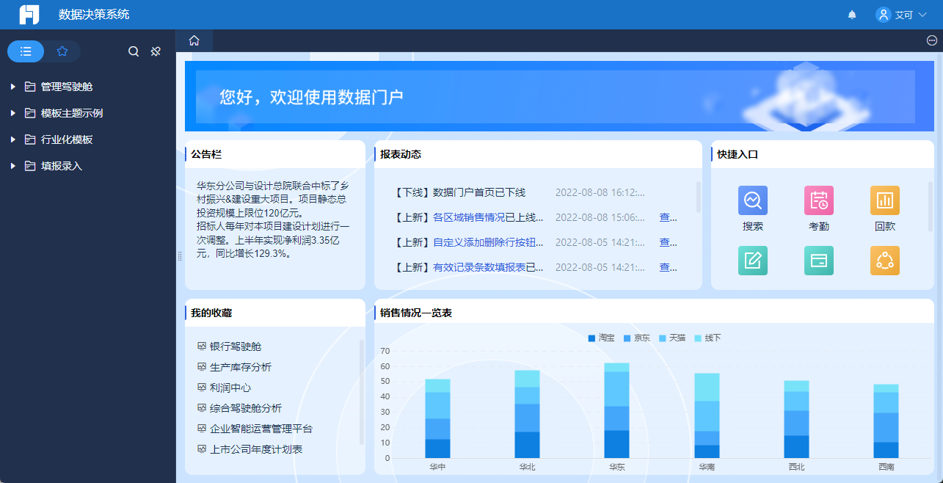Open 上市公司年度计划表 in my favorites
Screen dimensions: 943x483
tap(256, 449)
